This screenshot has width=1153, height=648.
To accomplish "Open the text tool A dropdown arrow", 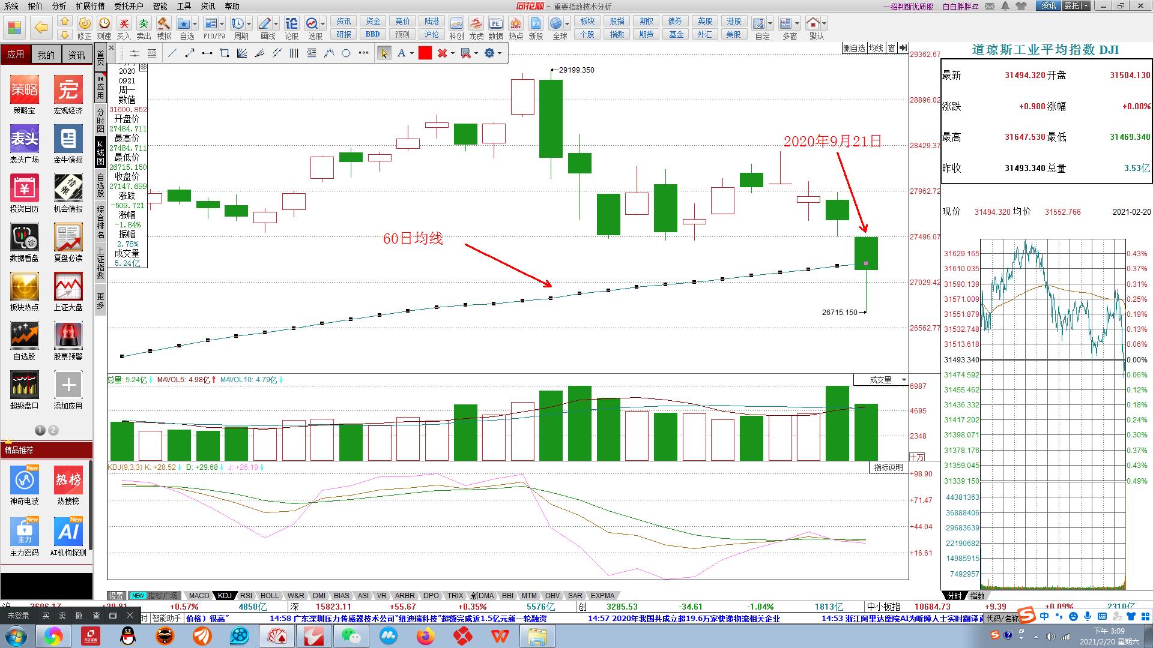I will (412, 53).
